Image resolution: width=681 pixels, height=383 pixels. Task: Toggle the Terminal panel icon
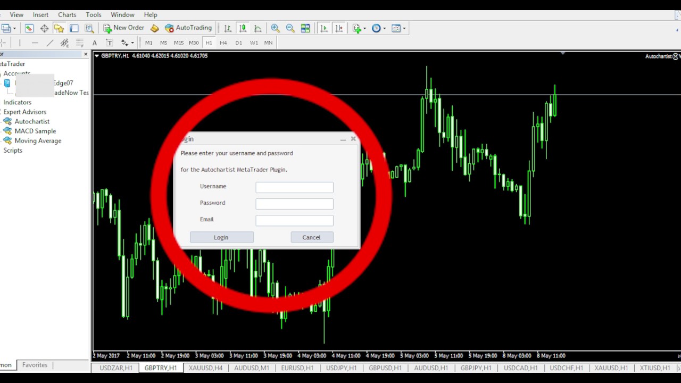point(74,28)
